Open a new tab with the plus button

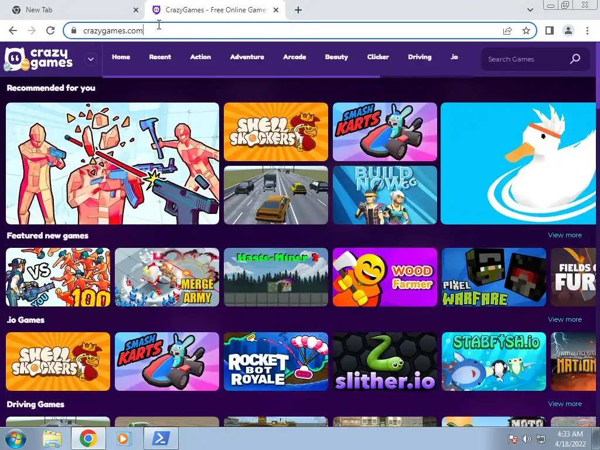[298, 10]
